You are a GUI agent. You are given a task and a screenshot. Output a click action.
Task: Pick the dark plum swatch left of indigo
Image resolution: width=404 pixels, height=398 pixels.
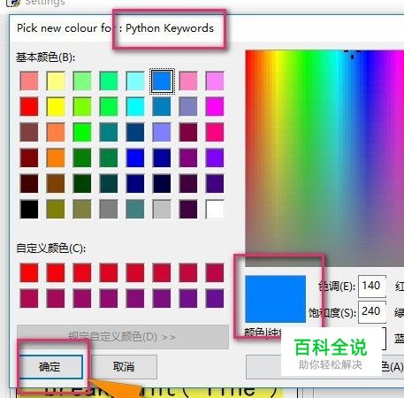[188, 183]
